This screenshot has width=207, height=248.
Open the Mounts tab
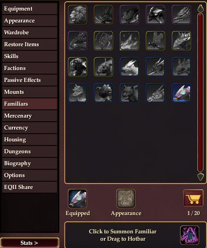(30, 92)
